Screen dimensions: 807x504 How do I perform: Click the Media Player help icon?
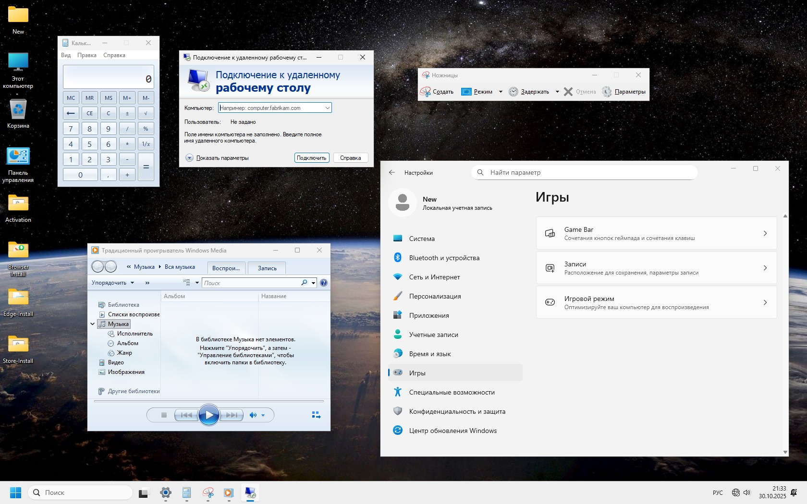tap(324, 283)
